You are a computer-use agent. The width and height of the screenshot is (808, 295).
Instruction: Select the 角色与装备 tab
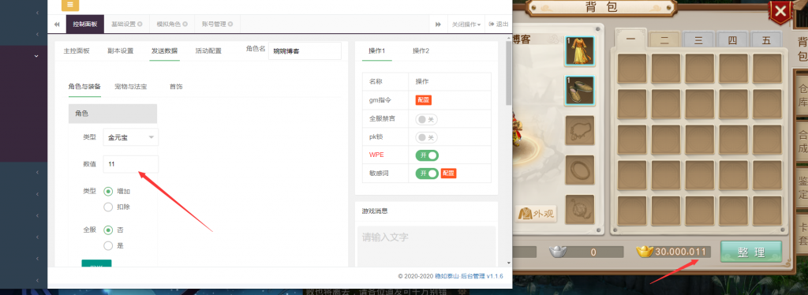coord(84,87)
